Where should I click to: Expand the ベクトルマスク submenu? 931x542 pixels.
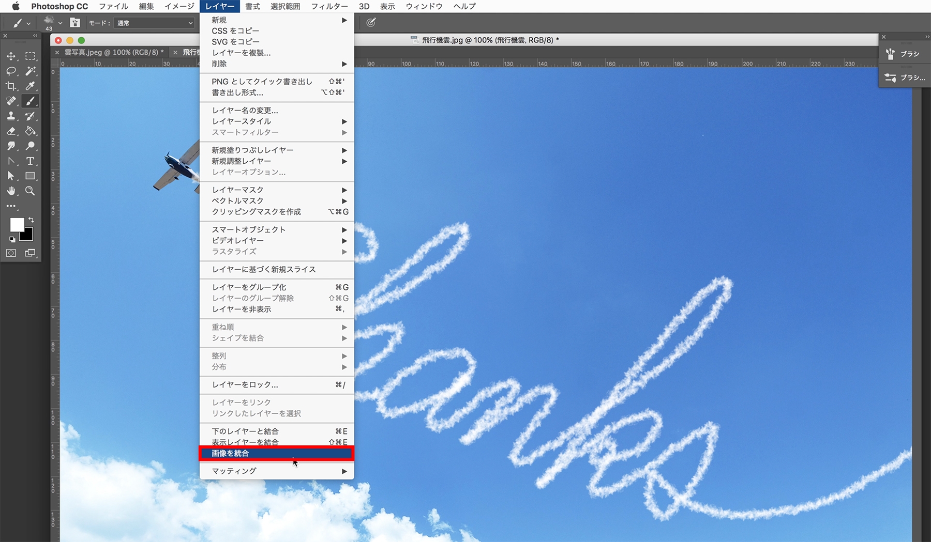click(x=277, y=200)
